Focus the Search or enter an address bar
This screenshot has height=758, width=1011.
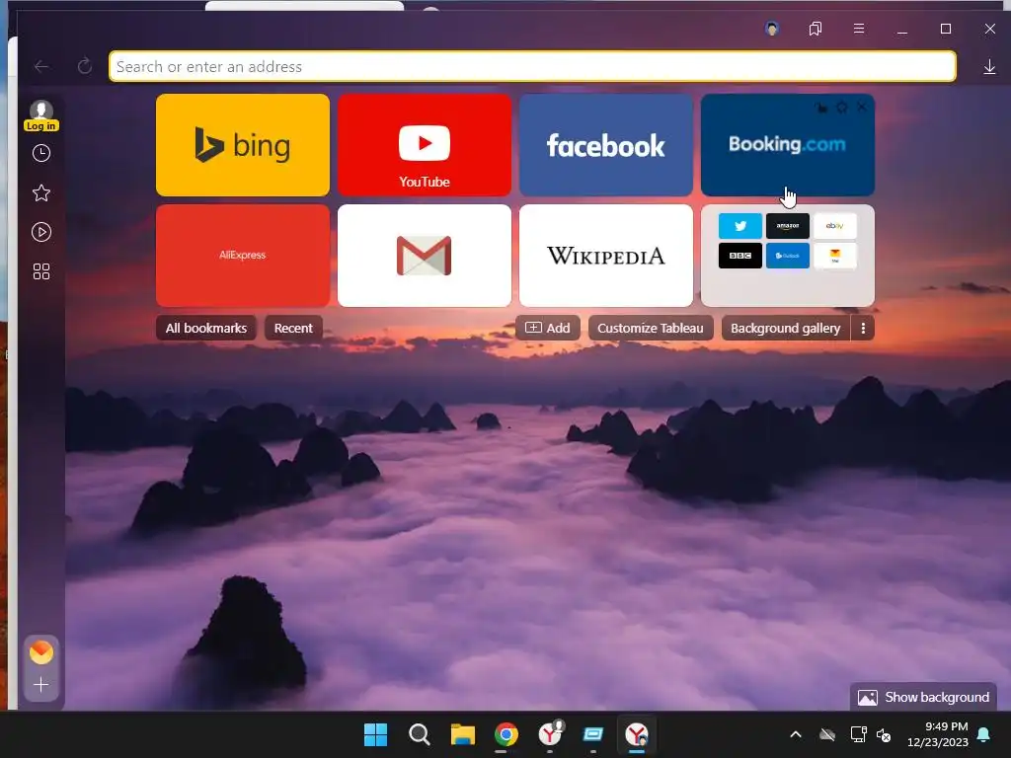[x=532, y=66]
